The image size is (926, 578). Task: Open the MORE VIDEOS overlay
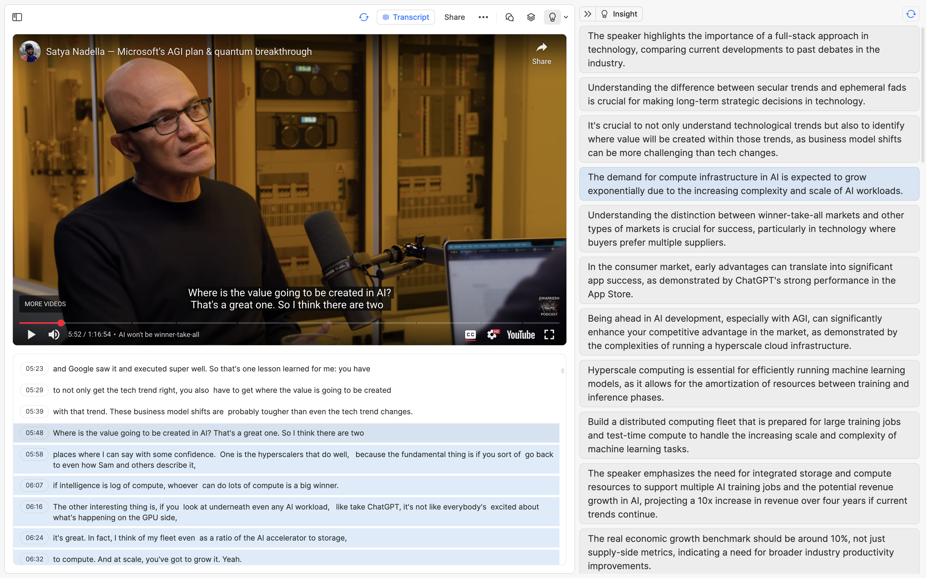pyautogui.click(x=45, y=304)
